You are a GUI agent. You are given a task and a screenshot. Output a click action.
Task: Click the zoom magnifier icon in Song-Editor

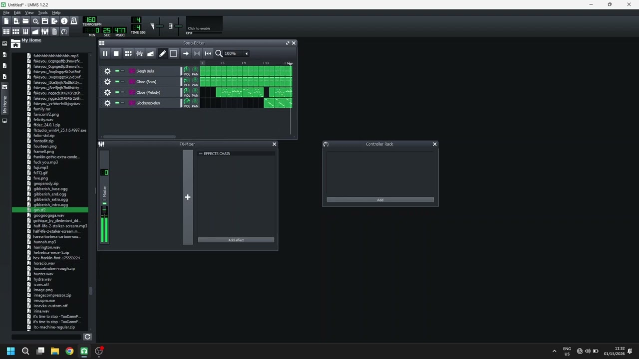point(219,53)
